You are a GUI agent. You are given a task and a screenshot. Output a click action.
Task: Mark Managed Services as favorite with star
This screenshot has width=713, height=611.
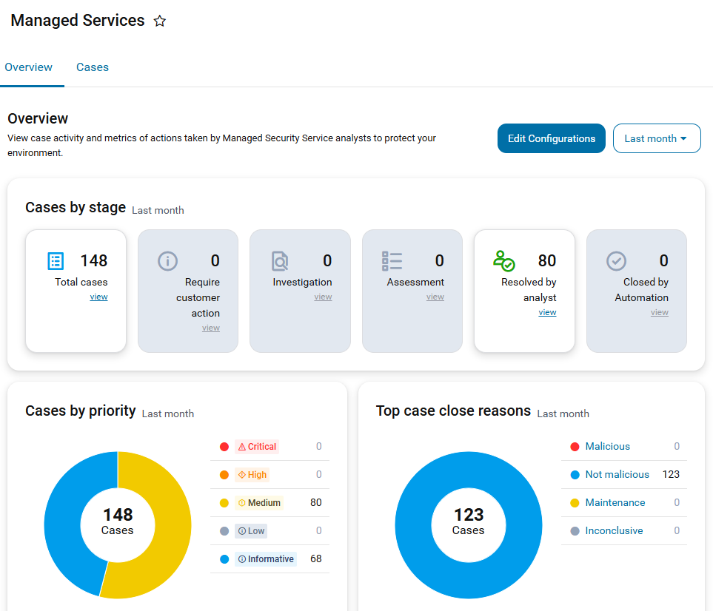[x=160, y=21]
